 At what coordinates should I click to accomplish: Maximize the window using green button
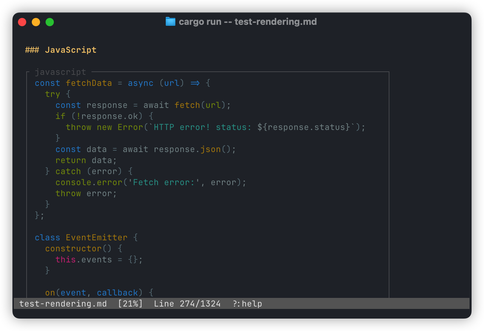50,22
